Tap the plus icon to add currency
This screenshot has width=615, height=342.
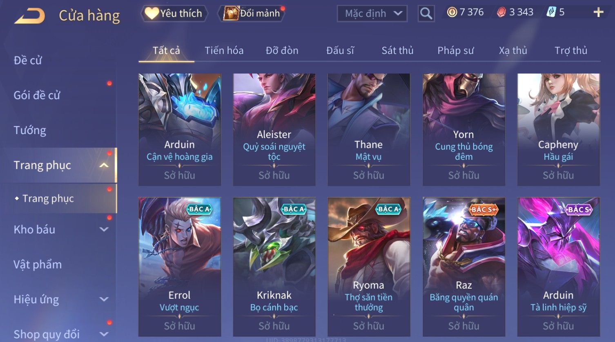coord(598,12)
